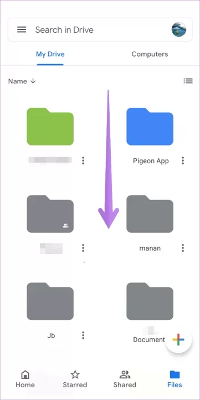
Task: Open more options for manan folder
Action: (183, 248)
